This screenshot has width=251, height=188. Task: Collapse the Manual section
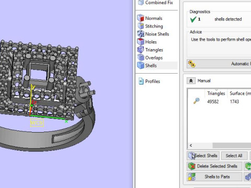pos(191,81)
